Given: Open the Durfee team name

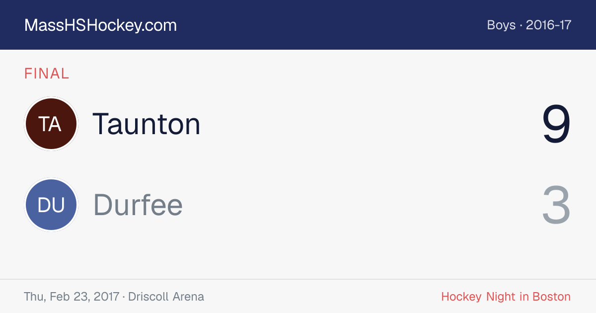Looking at the screenshot, I should [x=138, y=205].
